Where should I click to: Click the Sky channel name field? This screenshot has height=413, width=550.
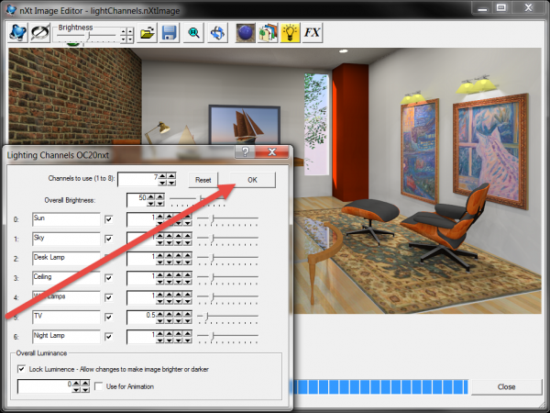click(66, 240)
